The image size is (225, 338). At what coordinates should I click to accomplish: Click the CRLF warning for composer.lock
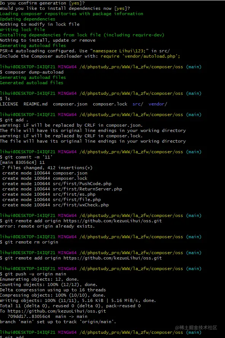[71, 136]
